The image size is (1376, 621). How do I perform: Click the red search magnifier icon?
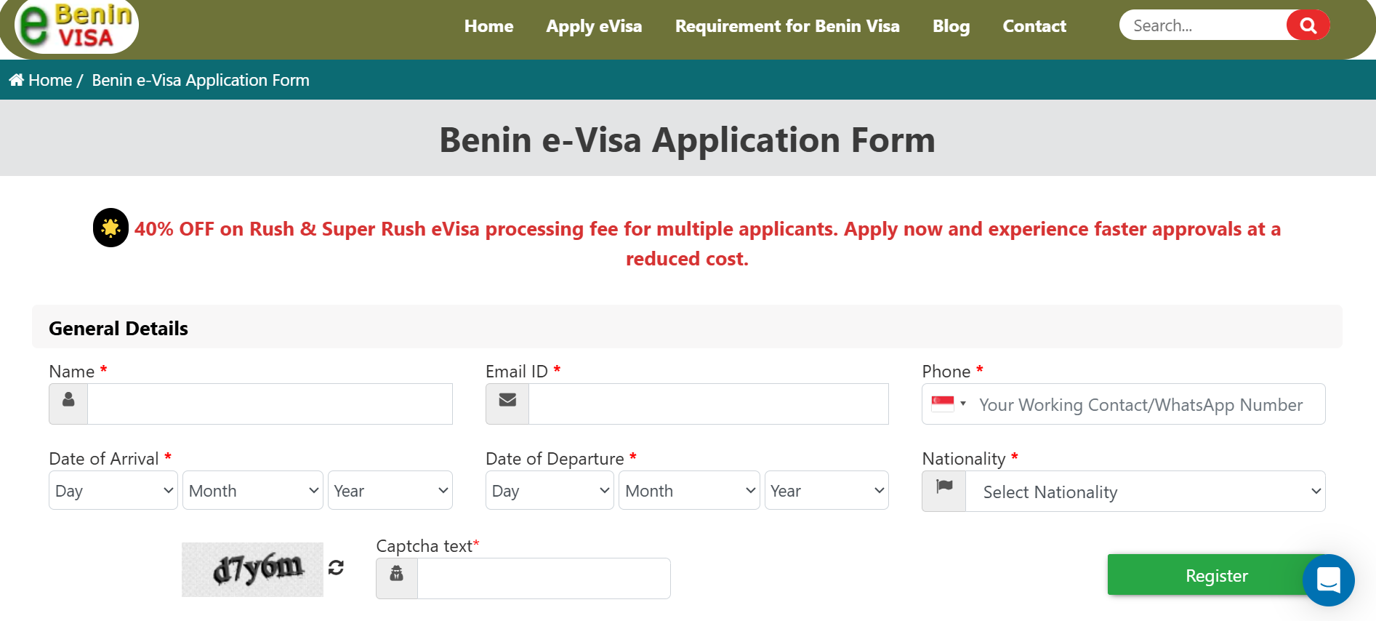1308,25
